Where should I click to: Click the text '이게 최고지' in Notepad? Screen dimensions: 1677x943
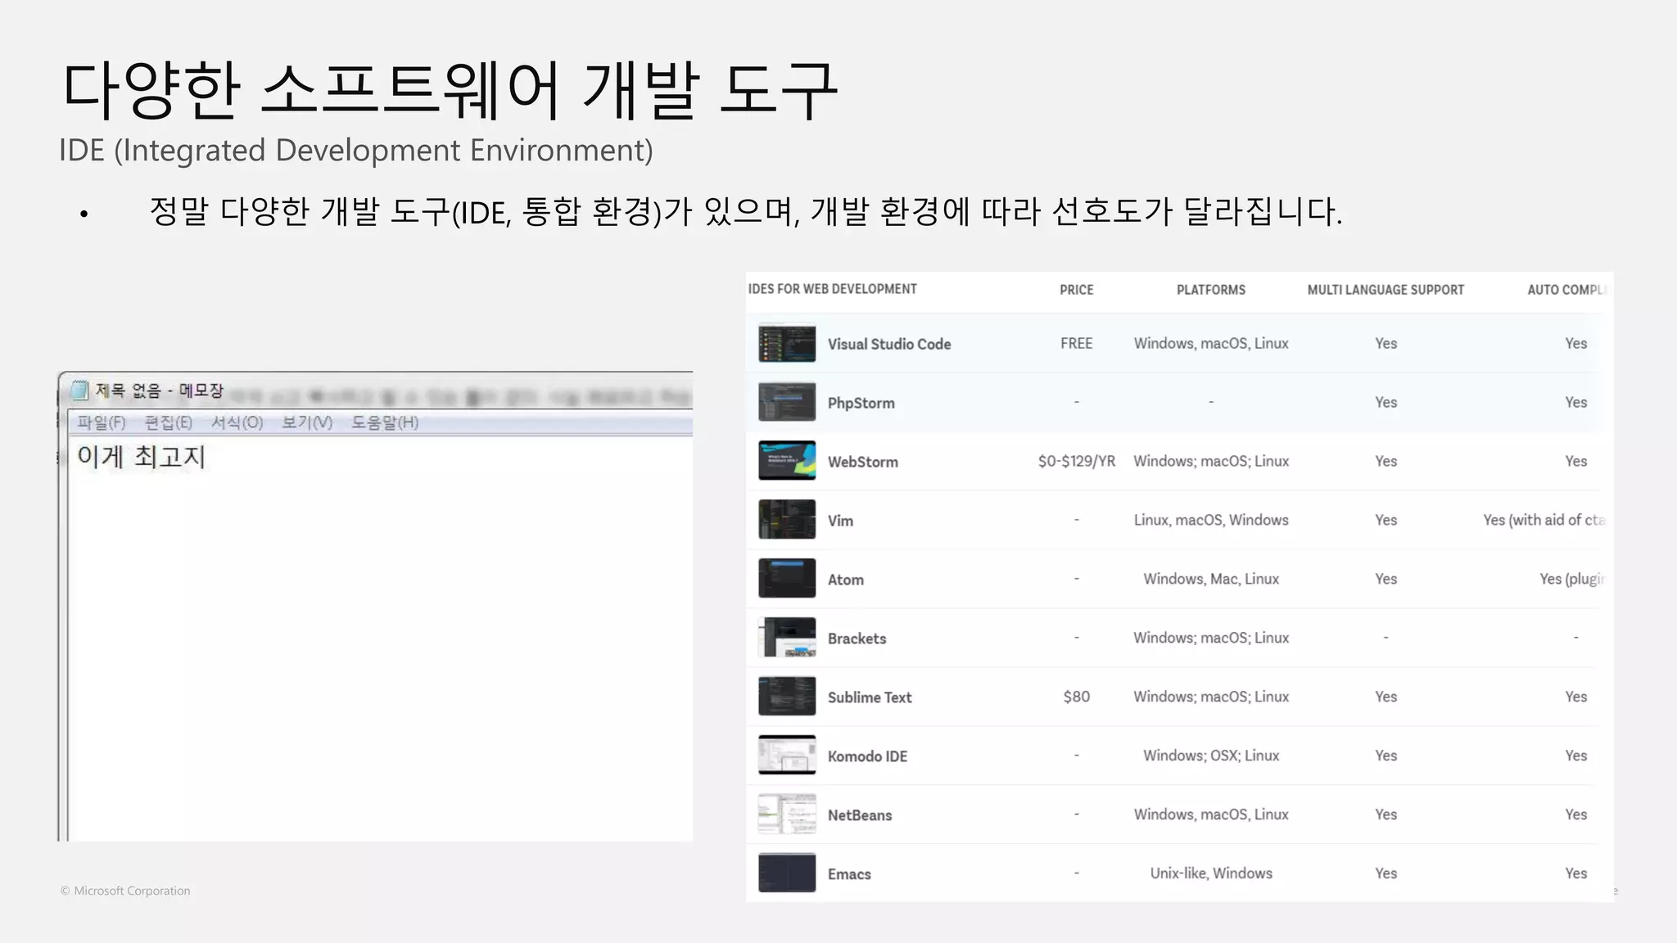tap(141, 457)
